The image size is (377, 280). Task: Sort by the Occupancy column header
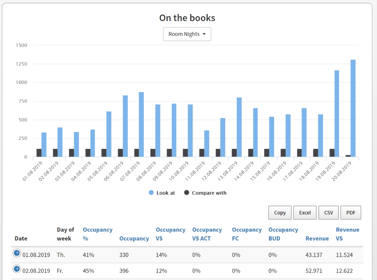134,239
